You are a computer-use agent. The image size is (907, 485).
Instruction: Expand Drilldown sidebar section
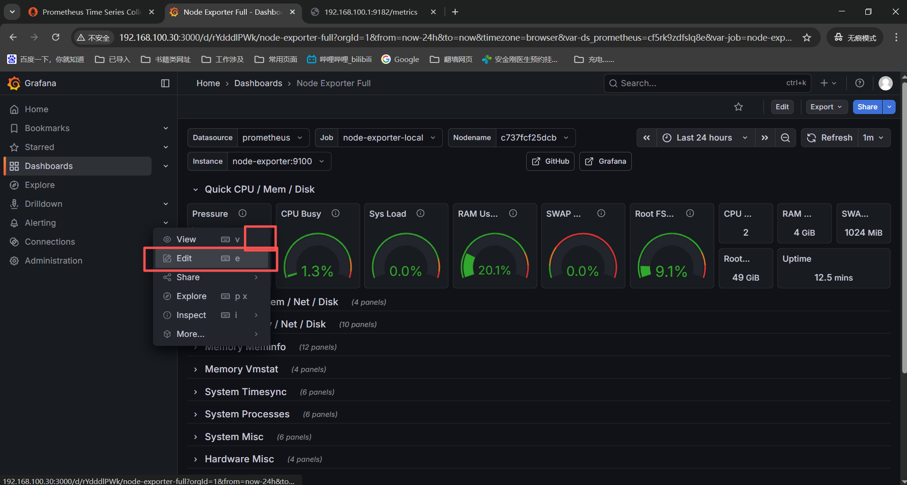[x=166, y=204]
